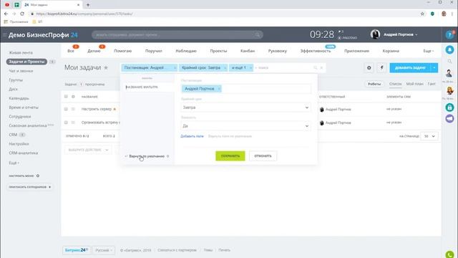
Task: Open the Эффективность tab
Action: (316, 51)
